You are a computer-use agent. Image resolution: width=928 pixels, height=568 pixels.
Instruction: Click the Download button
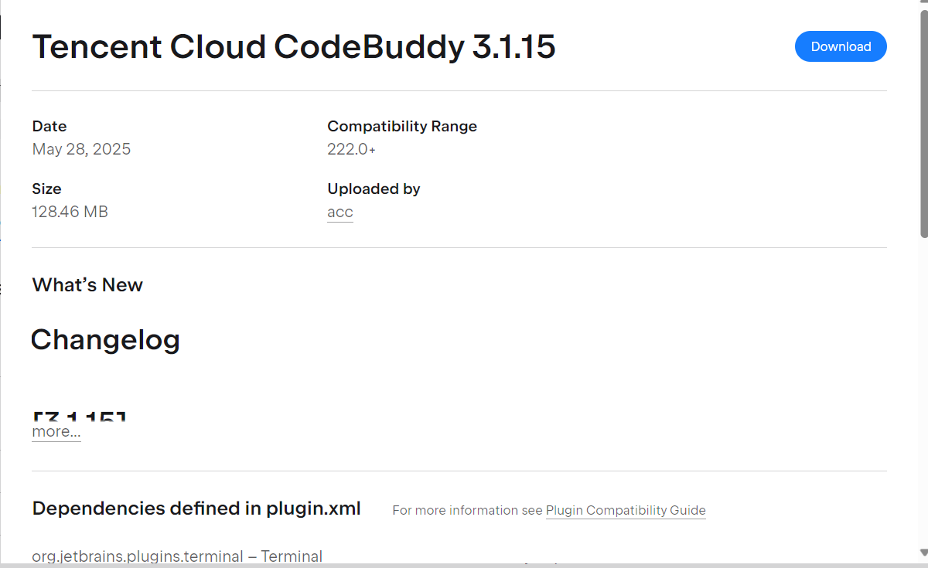(841, 46)
